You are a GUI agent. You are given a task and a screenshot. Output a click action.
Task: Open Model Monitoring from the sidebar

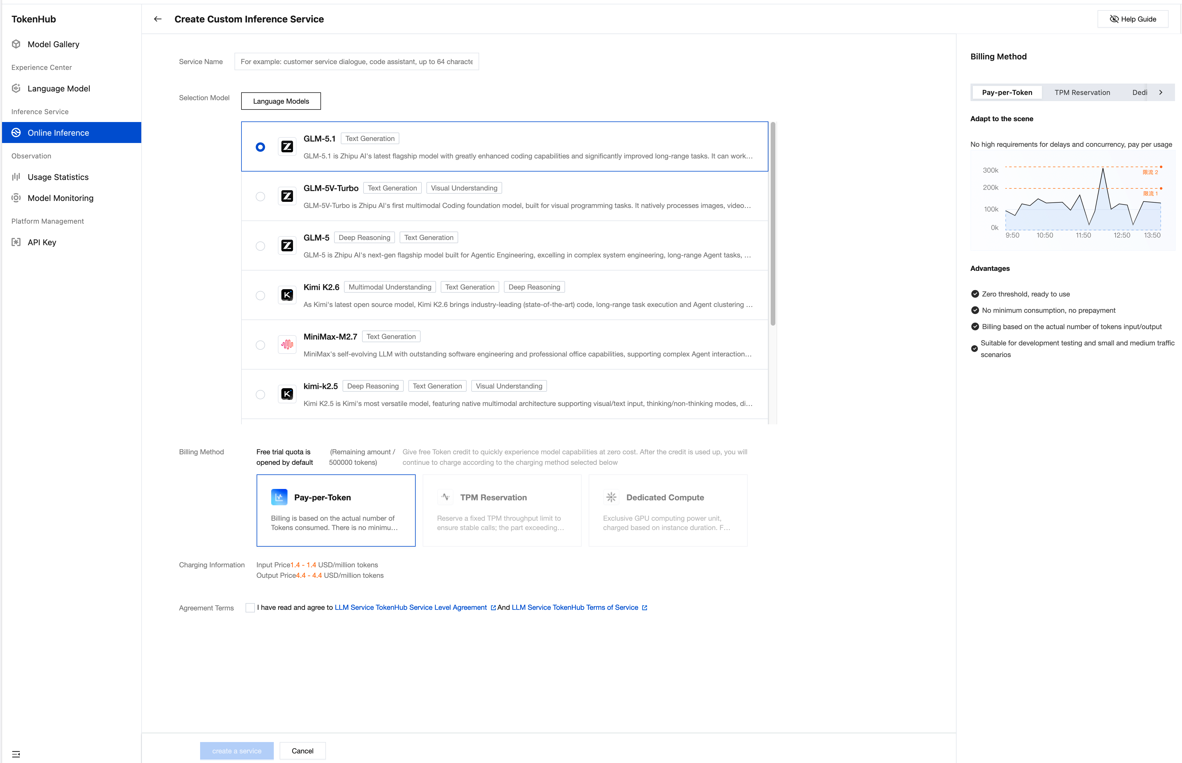(60, 198)
